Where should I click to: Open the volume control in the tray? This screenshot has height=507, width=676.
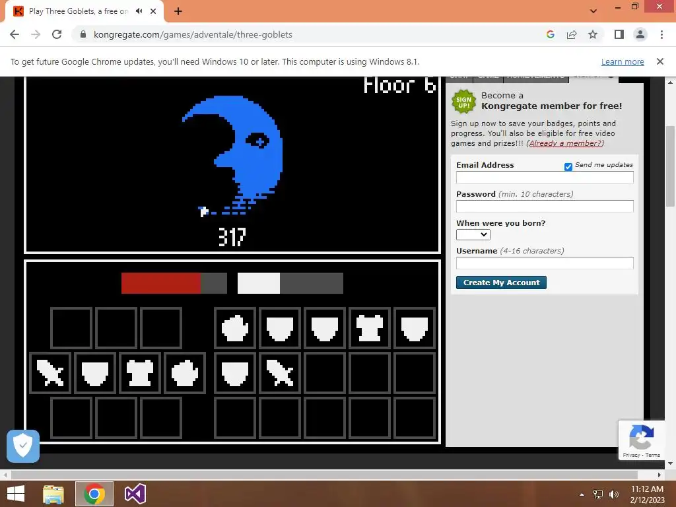pyautogui.click(x=613, y=494)
